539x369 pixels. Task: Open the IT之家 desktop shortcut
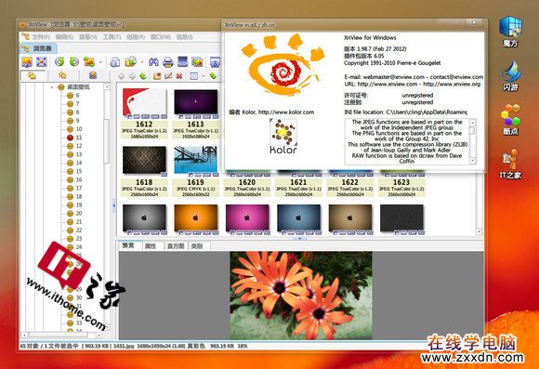click(510, 164)
